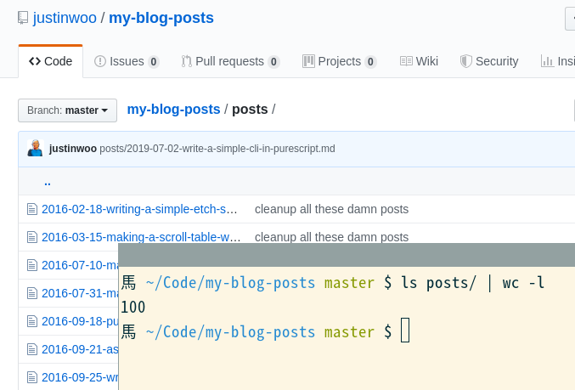This screenshot has height=390, width=575.
Task: Click the 'ls posts/ | wc -l' command text
Action: (473, 283)
